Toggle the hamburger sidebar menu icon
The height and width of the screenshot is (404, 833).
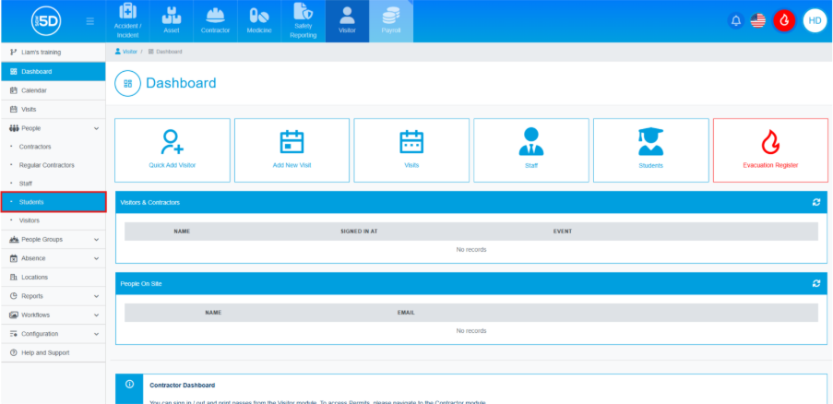click(x=89, y=21)
